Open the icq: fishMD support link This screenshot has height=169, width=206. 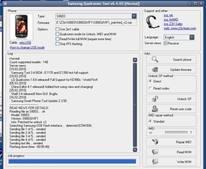coord(171,20)
